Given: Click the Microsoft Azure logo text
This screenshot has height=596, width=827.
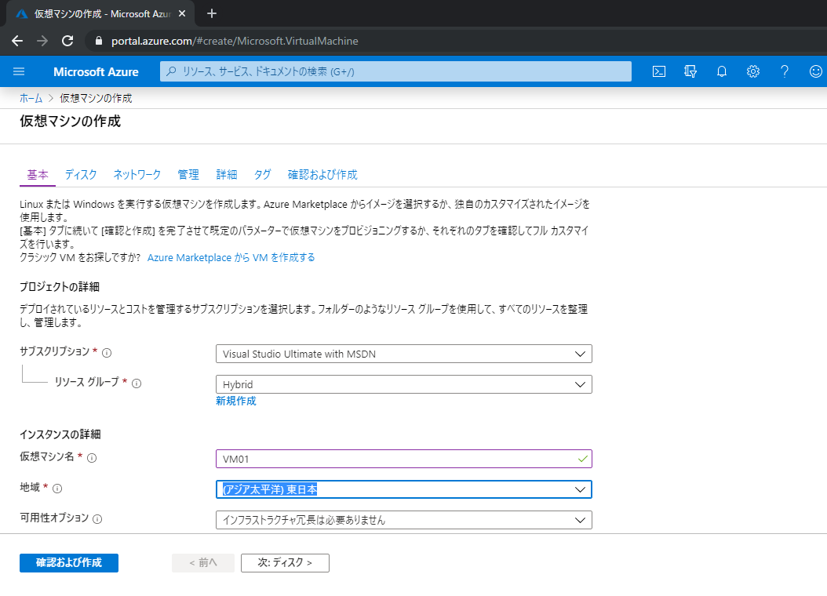Looking at the screenshot, I should click(96, 71).
